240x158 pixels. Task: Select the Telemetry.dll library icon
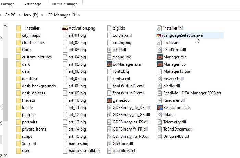(160, 122)
